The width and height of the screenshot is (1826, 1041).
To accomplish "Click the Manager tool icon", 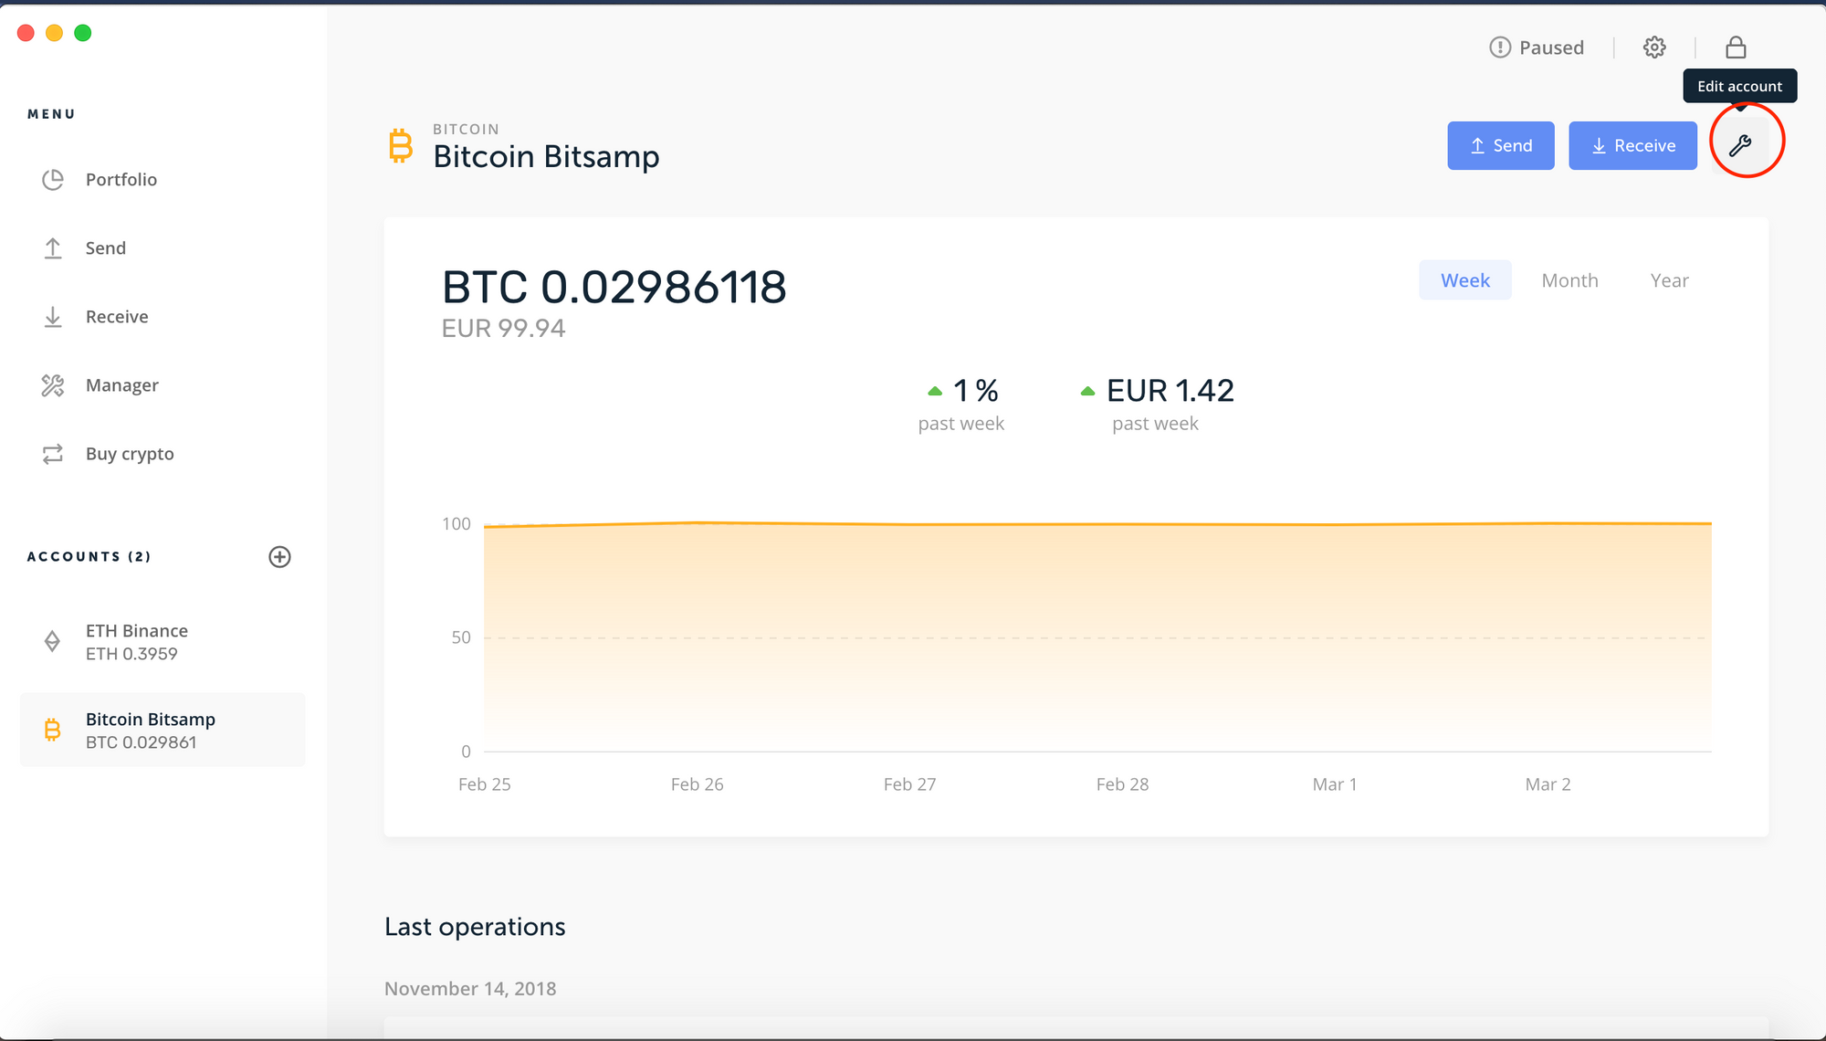I will tap(53, 384).
